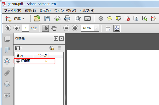Click the edit PDF pencil icon

click(153, 18)
